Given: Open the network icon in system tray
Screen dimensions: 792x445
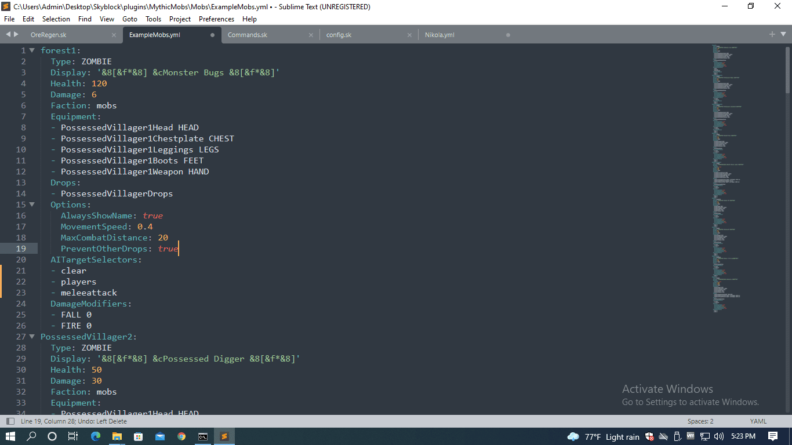Looking at the screenshot, I should coord(705,436).
